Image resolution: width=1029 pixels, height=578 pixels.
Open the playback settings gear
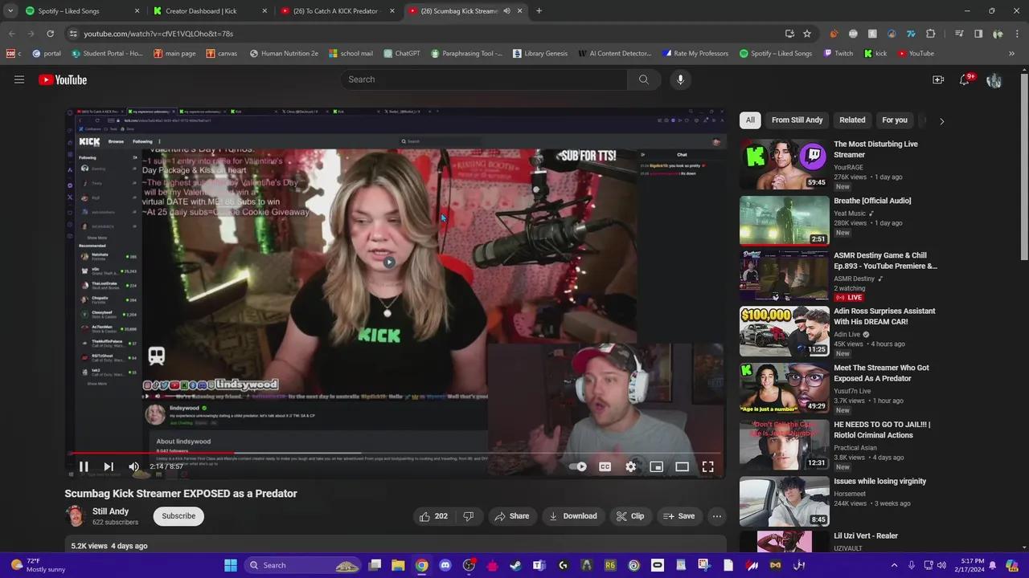[x=630, y=466]
